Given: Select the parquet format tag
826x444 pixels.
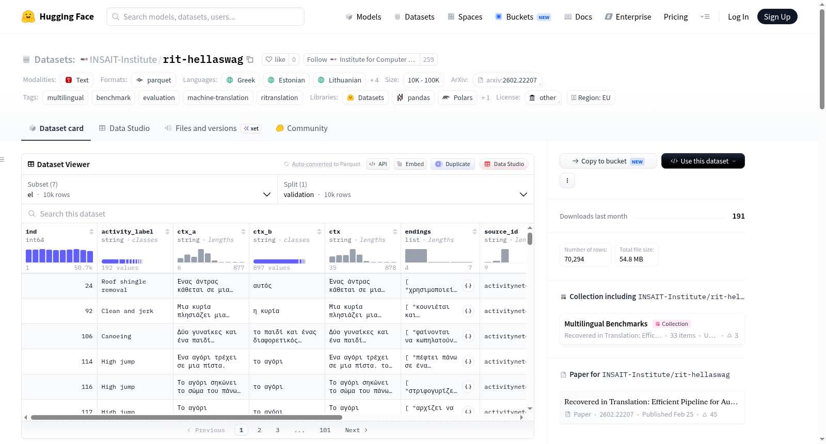Looking at the screenshot, I should click(153, 80).
